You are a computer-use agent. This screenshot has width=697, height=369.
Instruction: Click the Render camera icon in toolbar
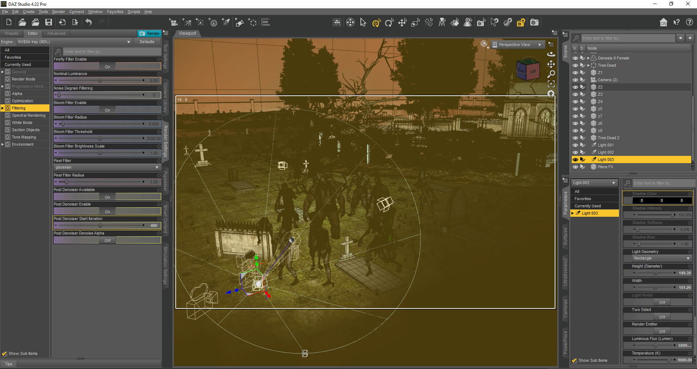[x=534, y=22]
